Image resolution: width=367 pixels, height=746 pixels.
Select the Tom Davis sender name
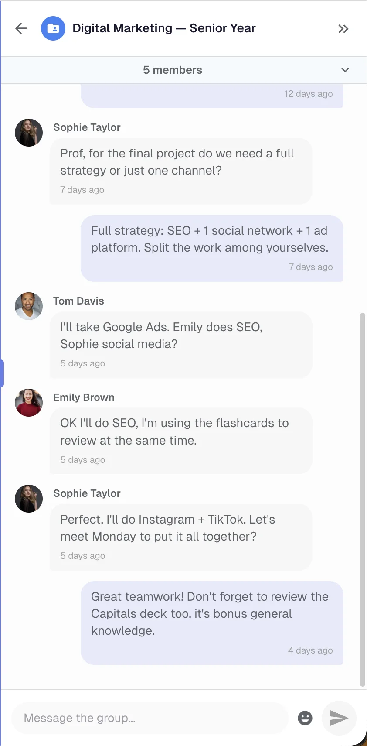point(78,301)
